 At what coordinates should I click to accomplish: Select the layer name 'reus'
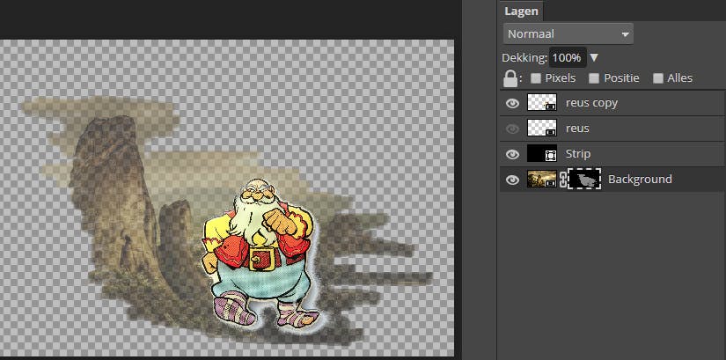tap(577, 129)
